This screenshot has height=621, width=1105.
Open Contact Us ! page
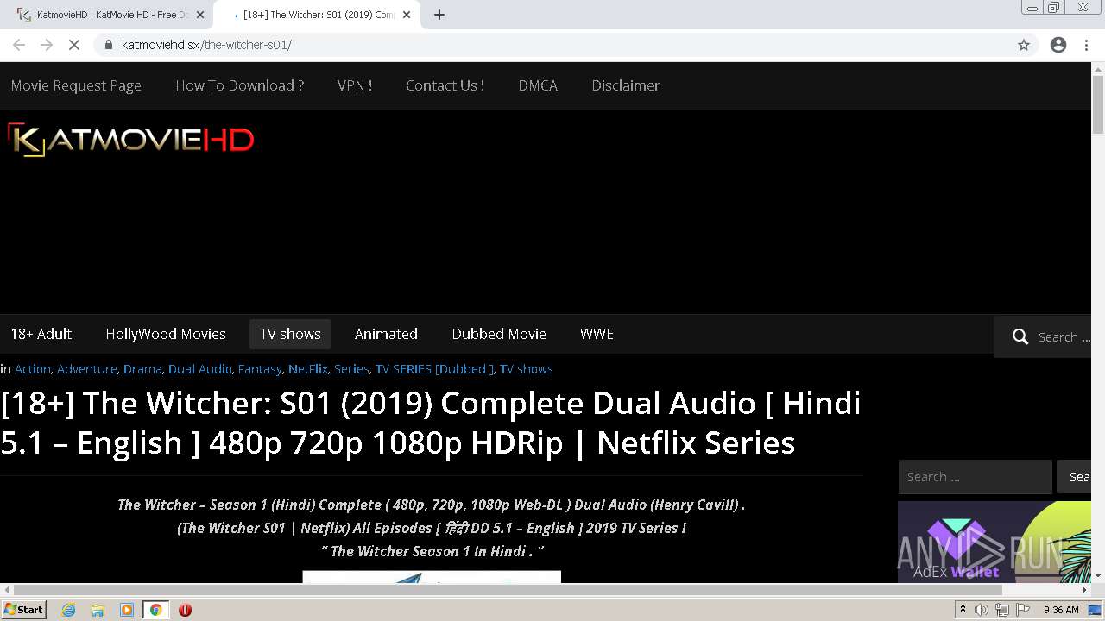[445, 85]
